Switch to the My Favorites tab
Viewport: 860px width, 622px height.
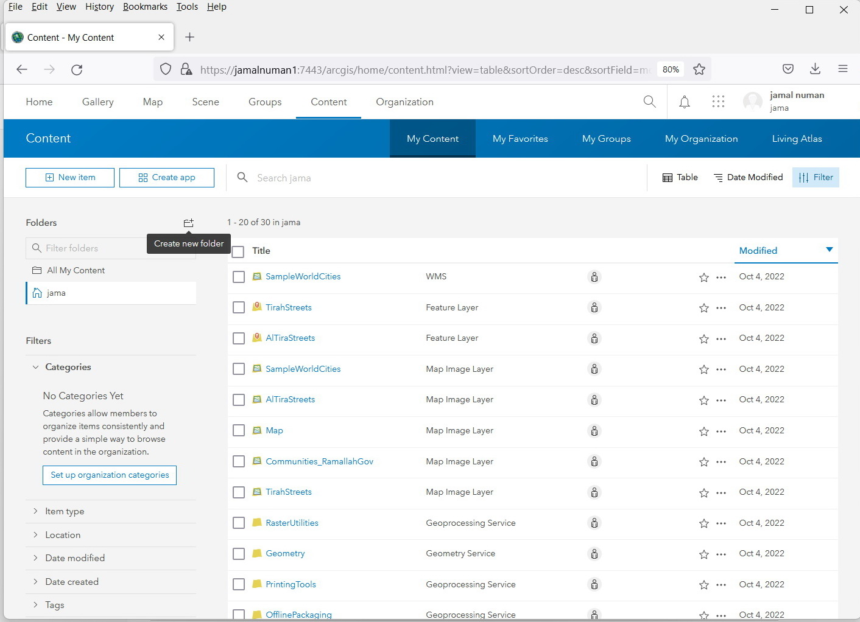520,138
